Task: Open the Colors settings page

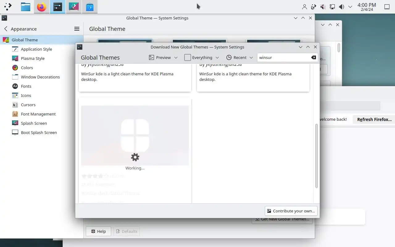Action: click(42, 68)
